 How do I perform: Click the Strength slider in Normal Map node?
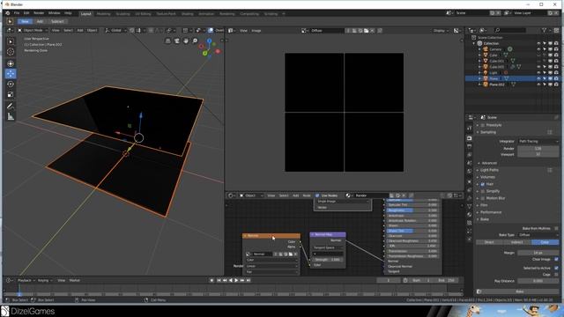point(328,260)
